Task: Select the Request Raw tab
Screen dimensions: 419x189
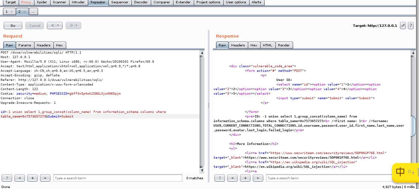Action: pos(10,45)
